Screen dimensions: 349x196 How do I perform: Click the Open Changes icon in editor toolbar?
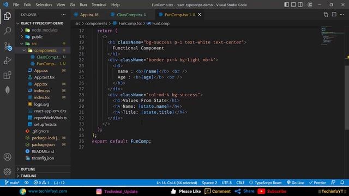(326, 15)
